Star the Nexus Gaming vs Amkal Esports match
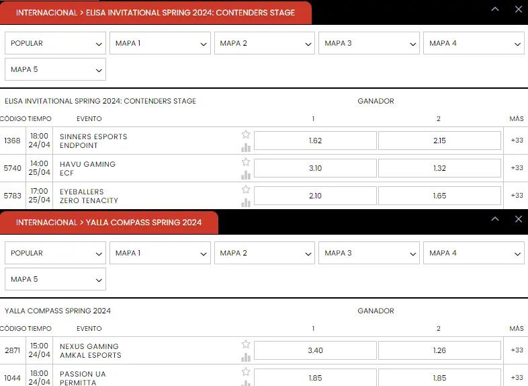Screen dimensions: 528x386 (x=246, y=344)
